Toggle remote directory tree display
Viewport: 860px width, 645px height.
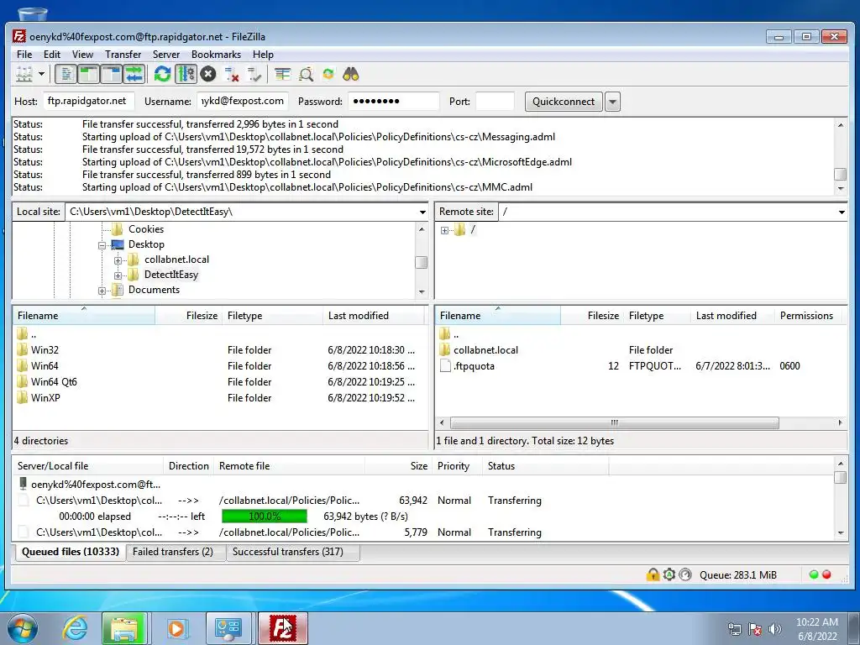pos(112,74)
